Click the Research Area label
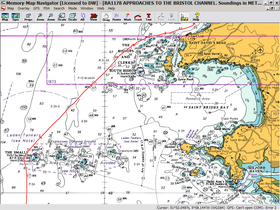This screenshot has height=210, width=280. point(198,98)
